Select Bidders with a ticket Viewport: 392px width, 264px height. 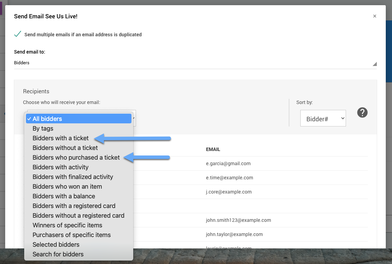pos(61,138)
